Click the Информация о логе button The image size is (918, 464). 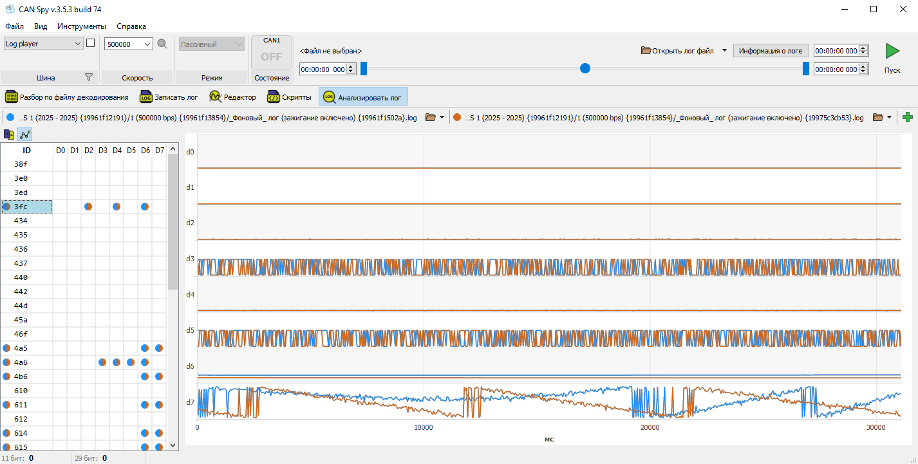coord(771,51)
